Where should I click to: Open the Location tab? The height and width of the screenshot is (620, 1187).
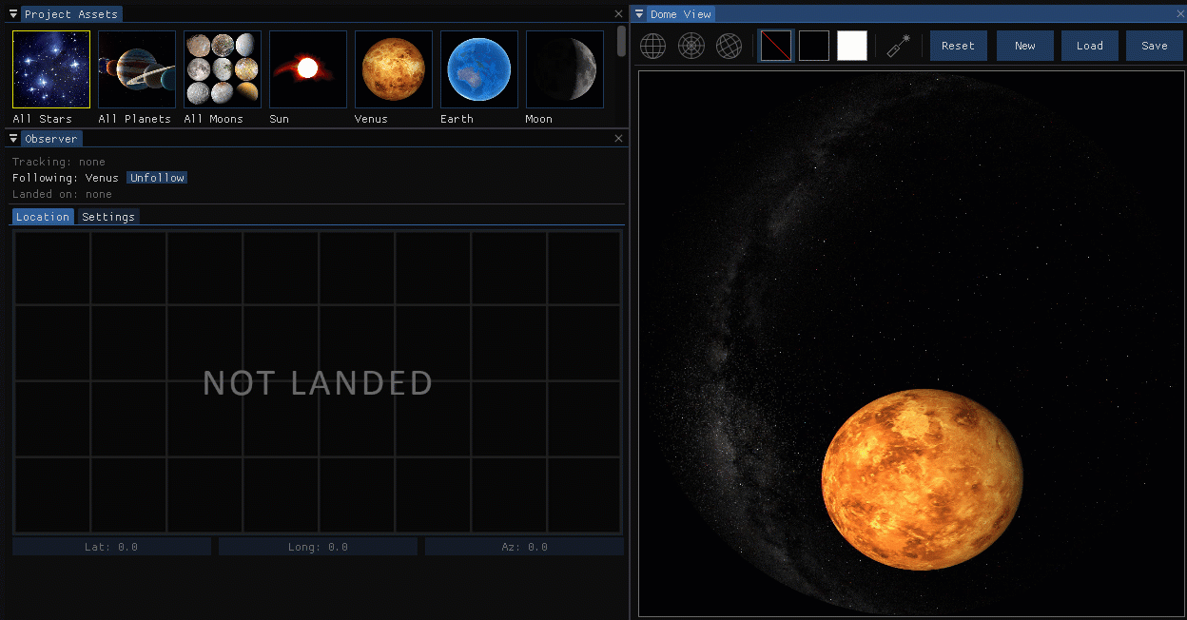(x=43, y=217)
